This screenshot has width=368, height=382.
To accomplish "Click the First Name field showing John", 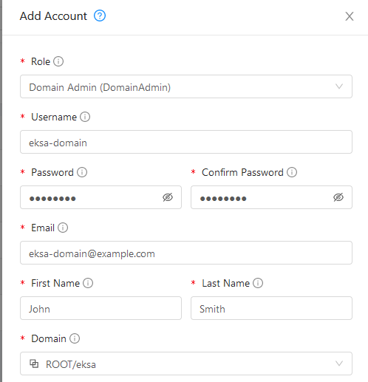I will tap(100, 308).
